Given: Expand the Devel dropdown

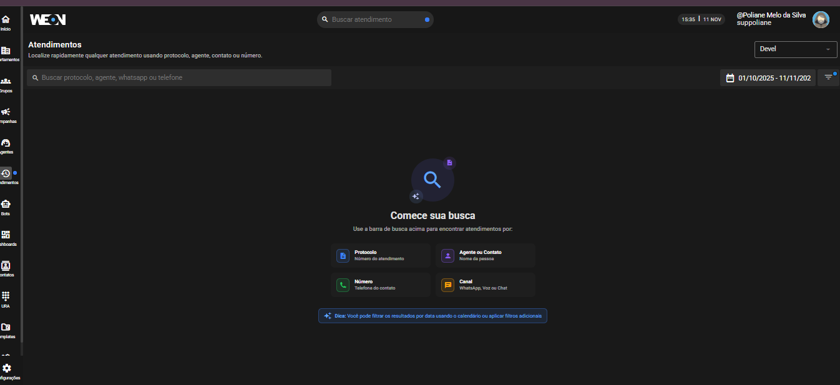Looking at the screenshot, I should pos(795,49).
